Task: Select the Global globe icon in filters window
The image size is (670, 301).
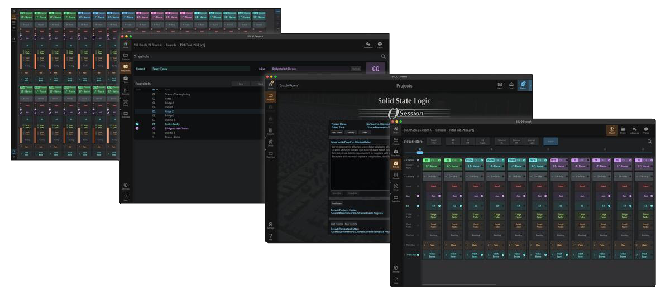Action: (612, 130)
